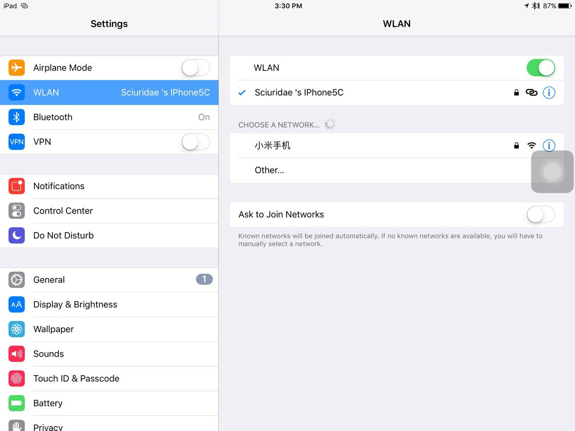Tap the Privacy hand icon
The height and width of the screenshot is (431, 575).
17,426
